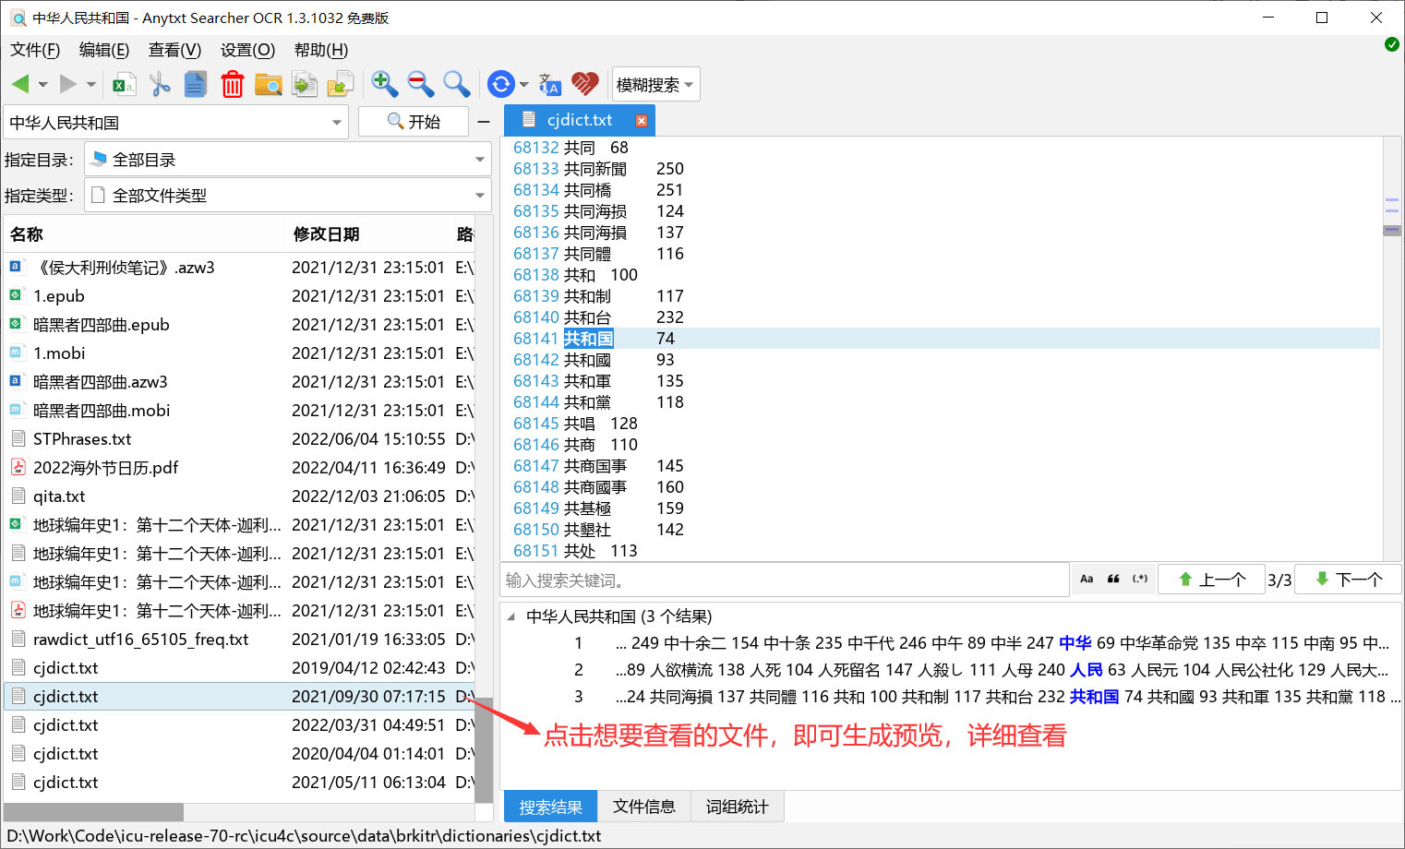The width and height of the screenshot is (1405, 849).
Task: Toggle case-sensitive Aa matching
Action: tap(1087, 579)
